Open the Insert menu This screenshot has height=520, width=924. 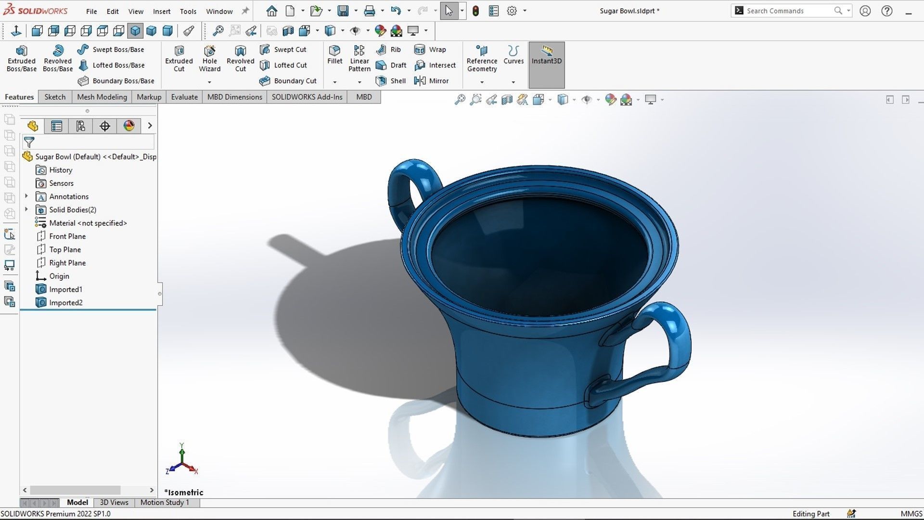(161, 11)
